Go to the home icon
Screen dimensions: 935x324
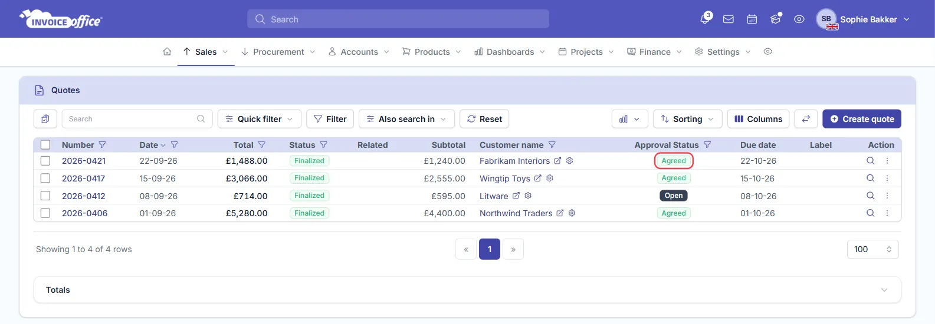(x=167, y=52)
